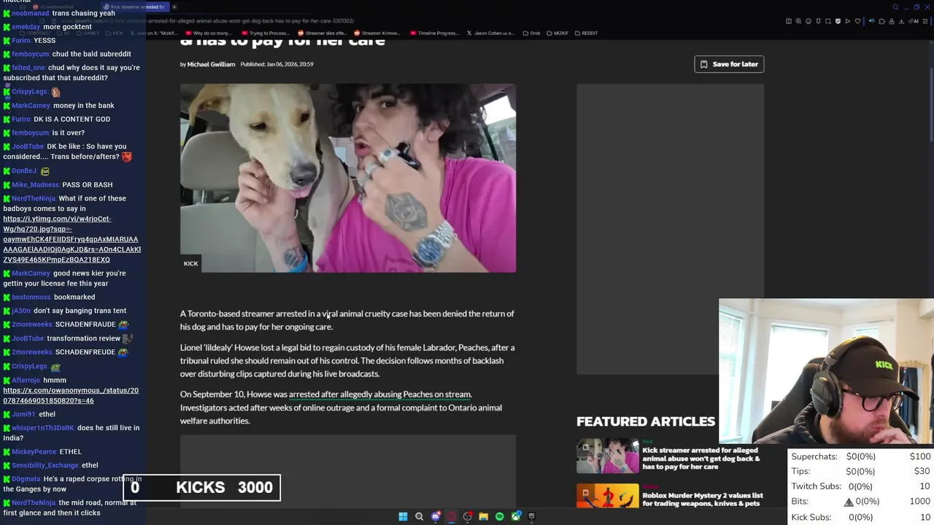
Task: Open the 'Why do so many...' YouTube bookmark
Action: click(209, 33)
